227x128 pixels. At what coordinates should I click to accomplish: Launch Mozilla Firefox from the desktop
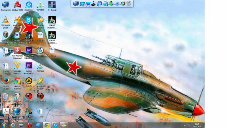point(6,81)
